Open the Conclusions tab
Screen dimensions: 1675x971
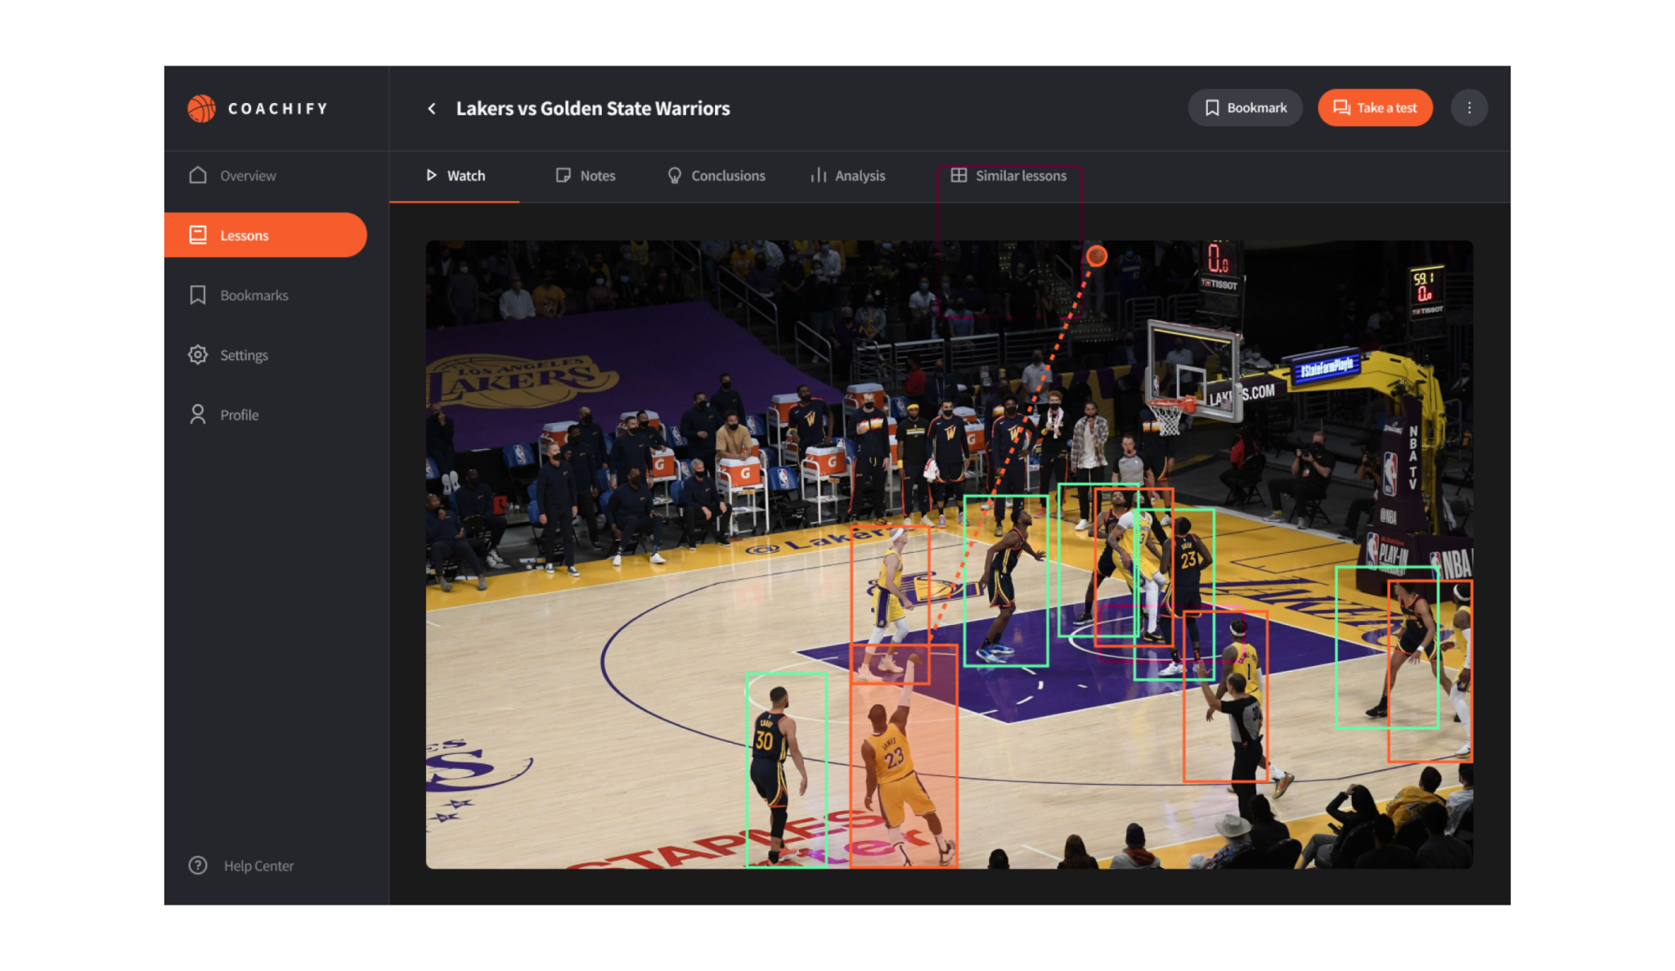point(716,175)
